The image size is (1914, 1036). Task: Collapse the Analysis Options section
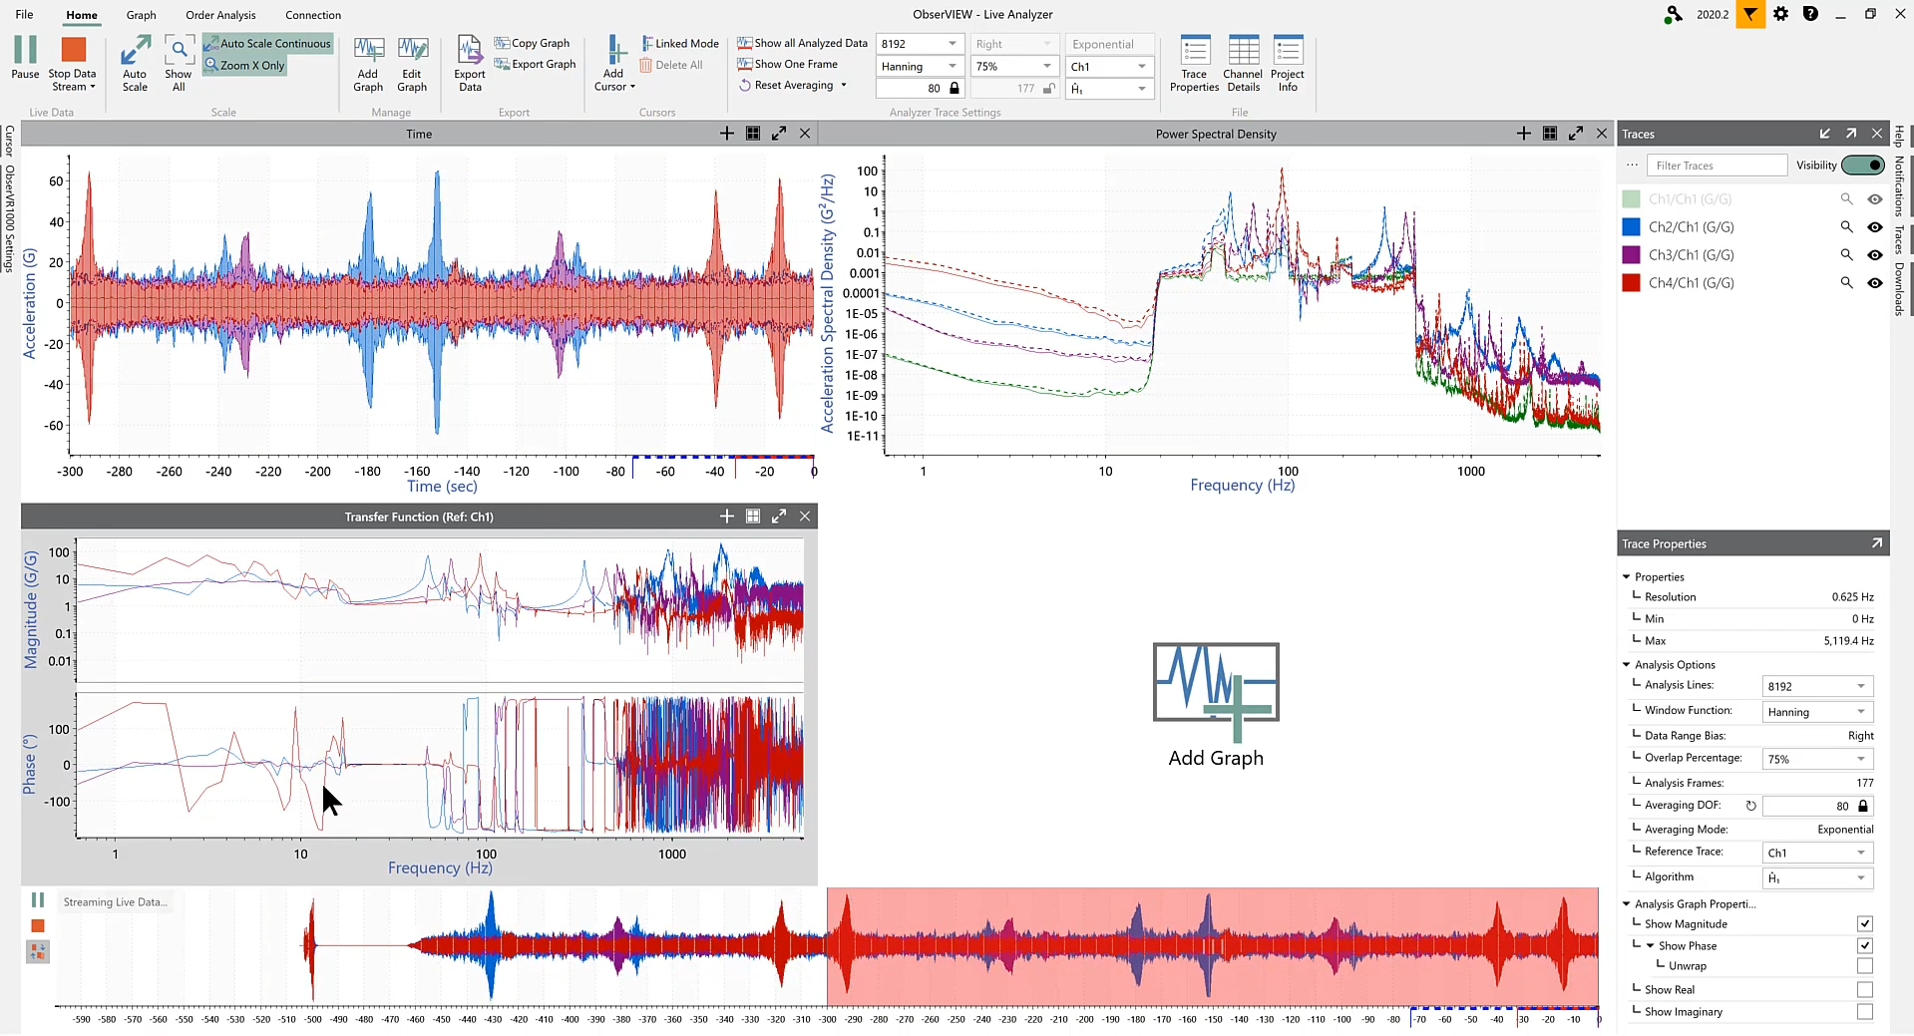[x=1628, y=664]
